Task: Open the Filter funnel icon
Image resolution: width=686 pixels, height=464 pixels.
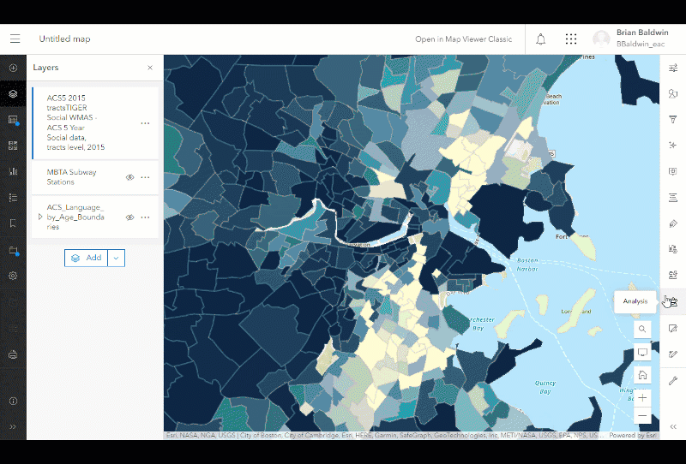Action: pos(673,120)
